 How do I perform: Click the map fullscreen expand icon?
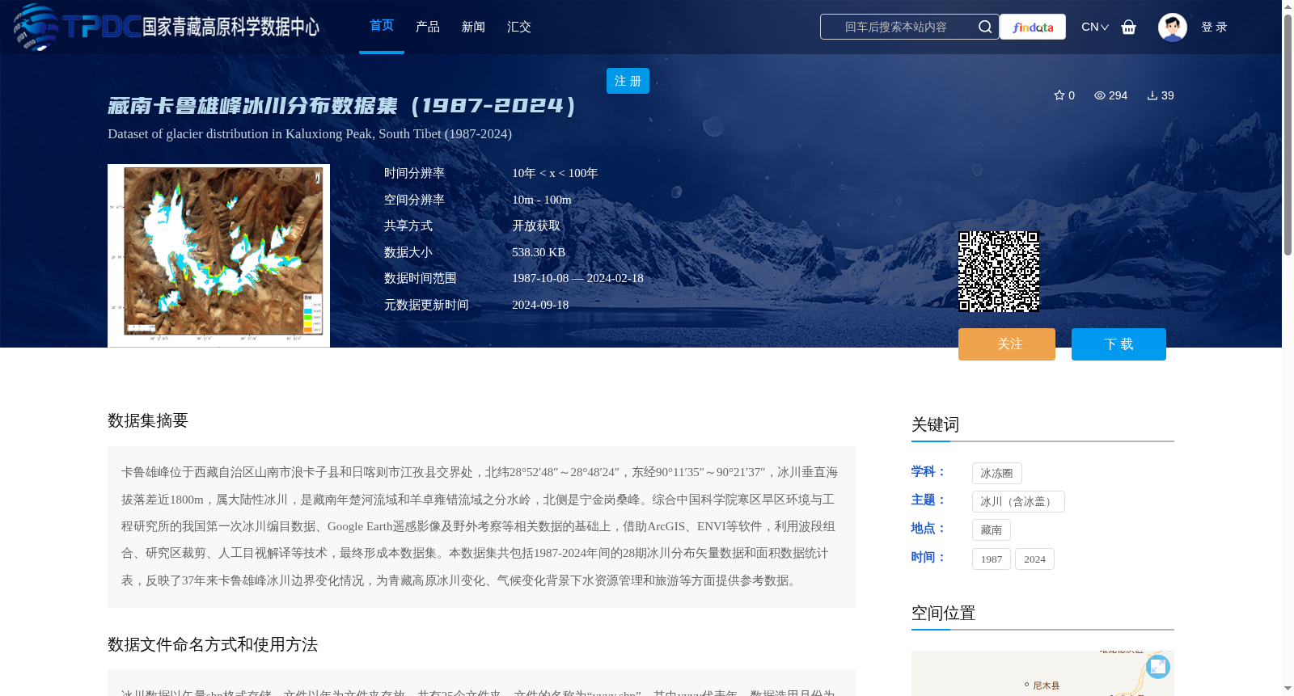[1158, 666]
